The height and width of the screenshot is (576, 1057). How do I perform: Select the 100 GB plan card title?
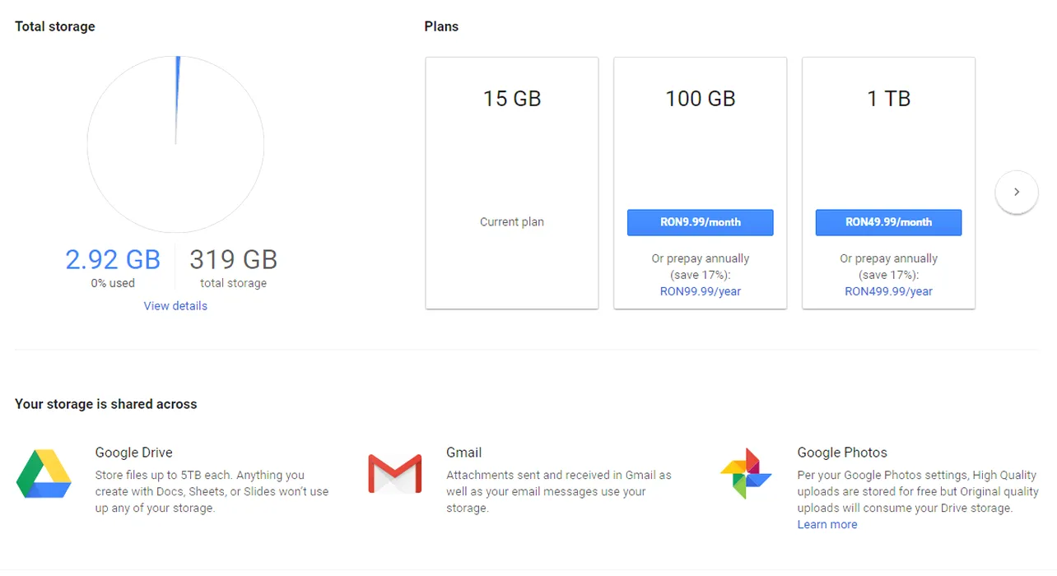(x=701, y=99)
